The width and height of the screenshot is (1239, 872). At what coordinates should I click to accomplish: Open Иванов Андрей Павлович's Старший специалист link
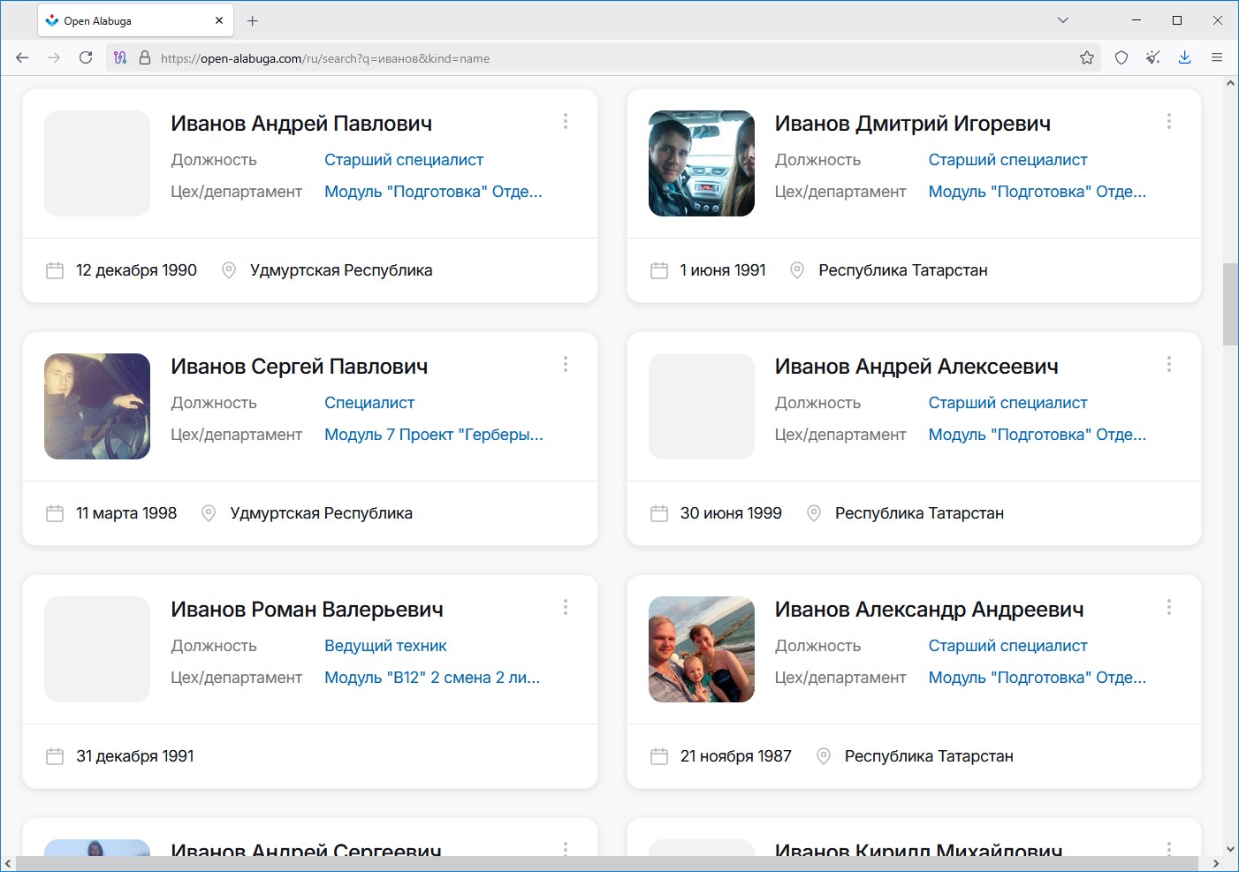click(x=404, y=160)
